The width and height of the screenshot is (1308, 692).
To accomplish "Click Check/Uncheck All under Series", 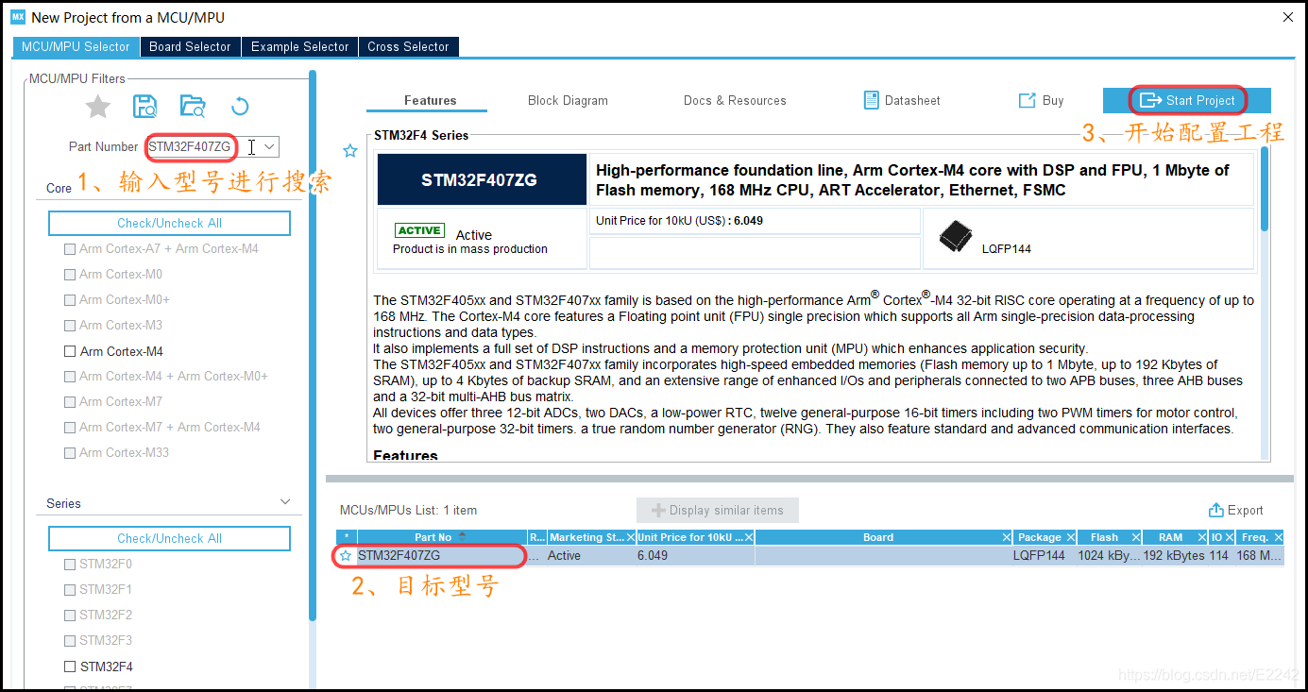I will click(x=169, y=538).
